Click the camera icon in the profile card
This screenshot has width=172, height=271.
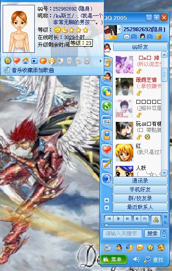click(34, 61)
